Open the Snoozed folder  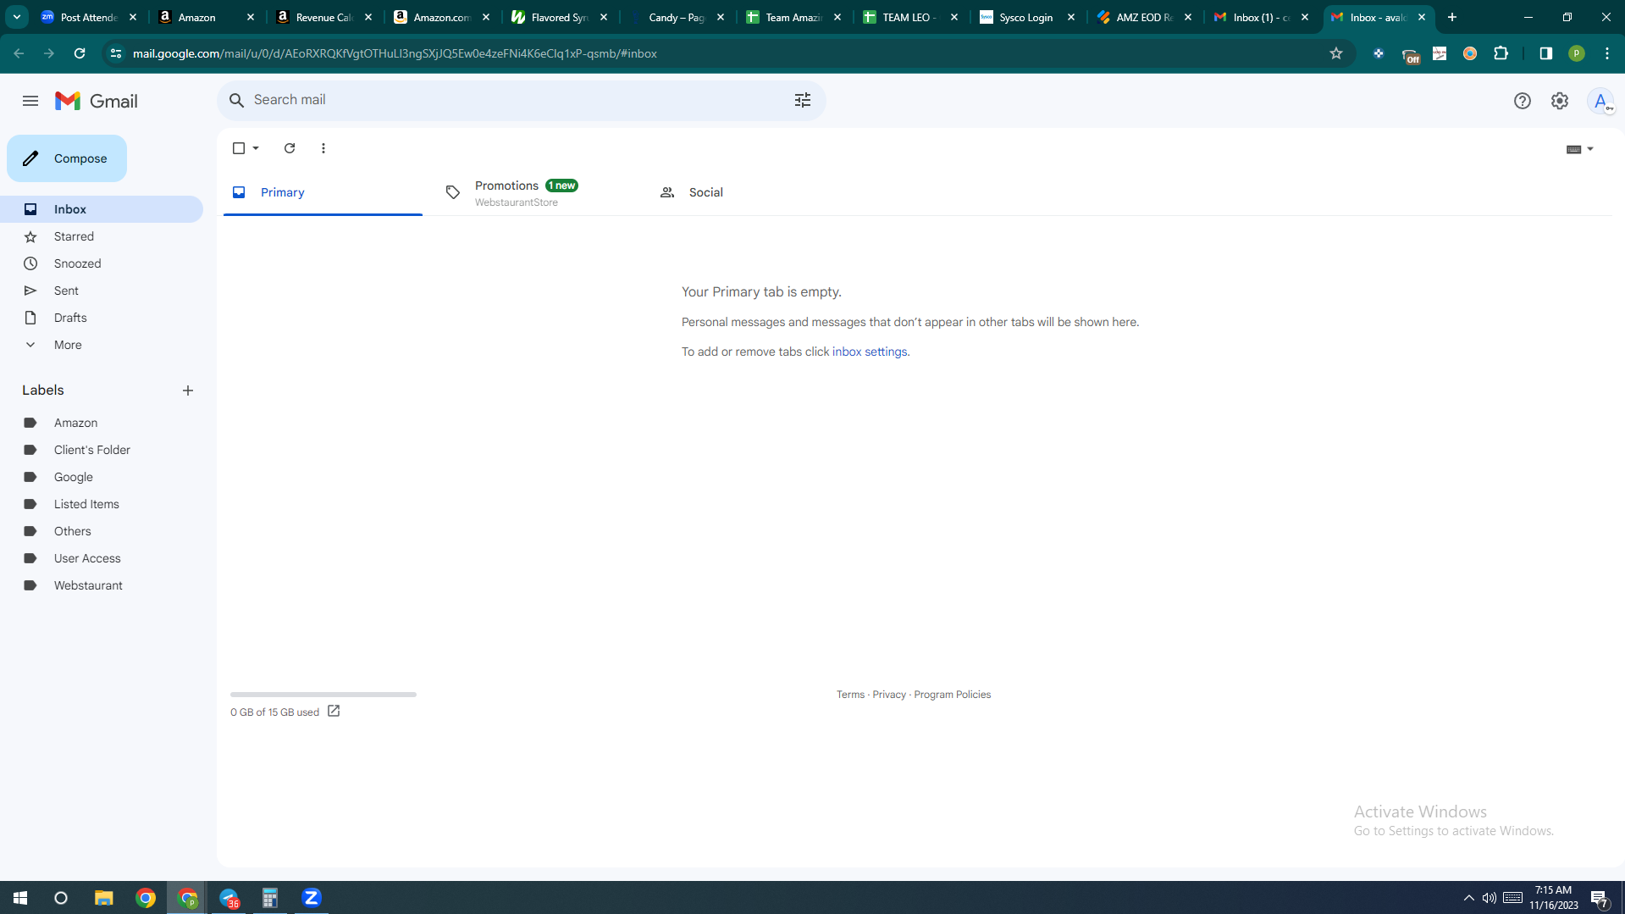[102, 263]
